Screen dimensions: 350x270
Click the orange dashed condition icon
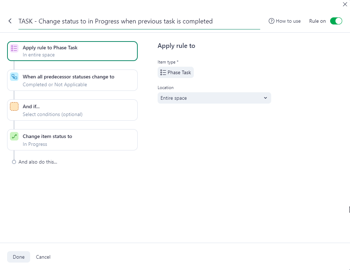point(14,106)
